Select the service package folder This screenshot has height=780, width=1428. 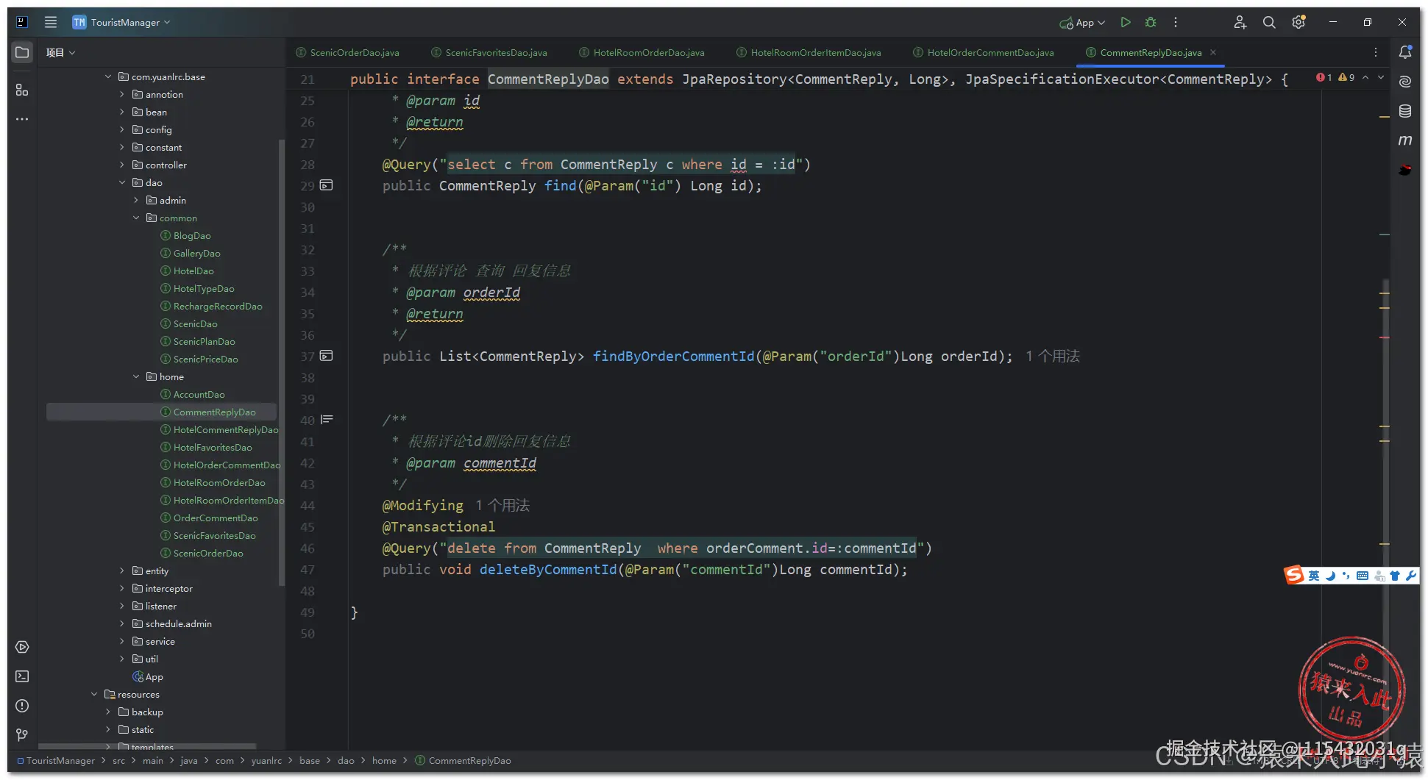(154, 641)
